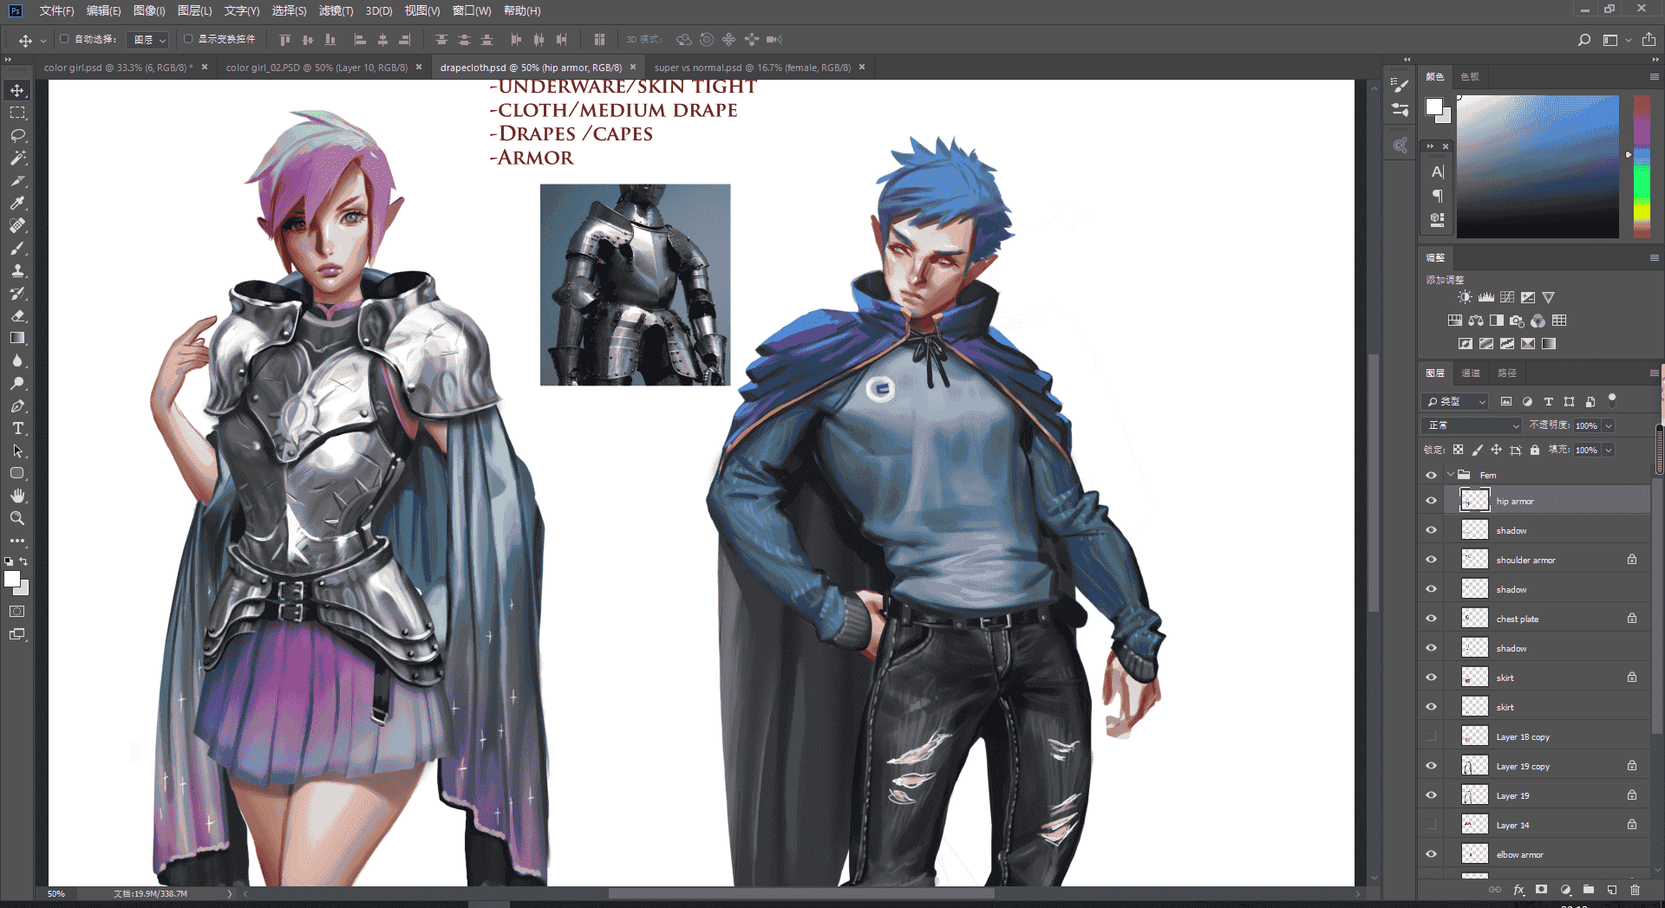Viewport: 1665px width, 908px height.
Task: Hide the chest plate layer
Action: 1431,619
